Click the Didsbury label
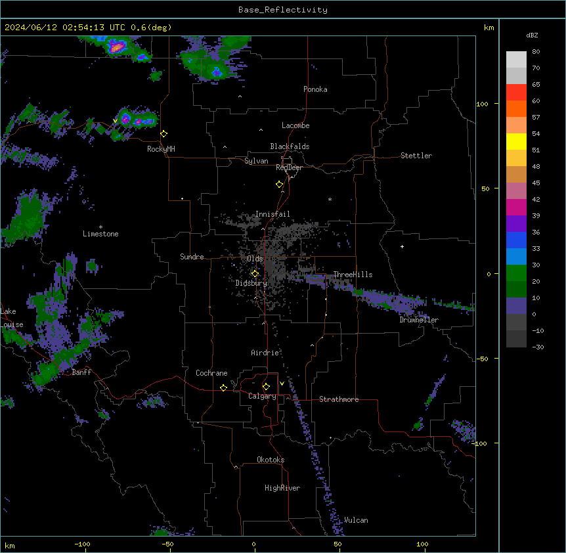The width and height of the screenshot is (566, 553). click(251, 283)
